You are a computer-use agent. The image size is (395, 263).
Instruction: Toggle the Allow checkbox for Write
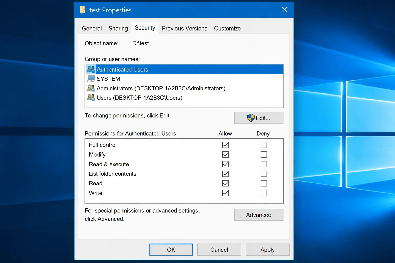tap(226, 193)
